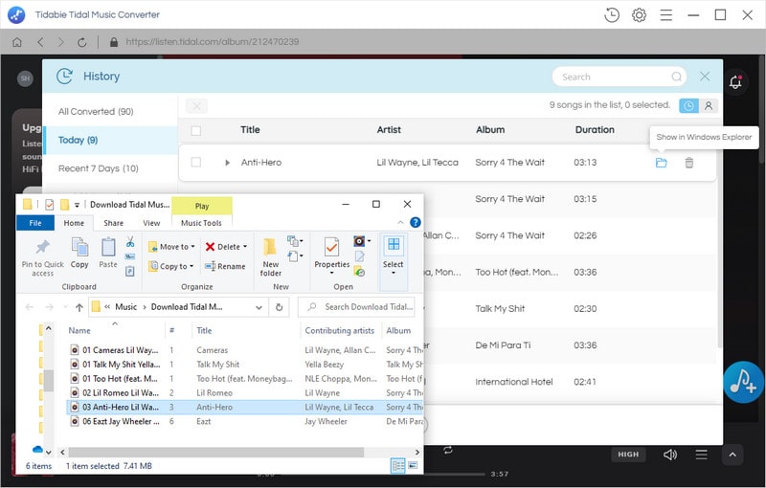
Task: Click the History search field
Action: 613,77
